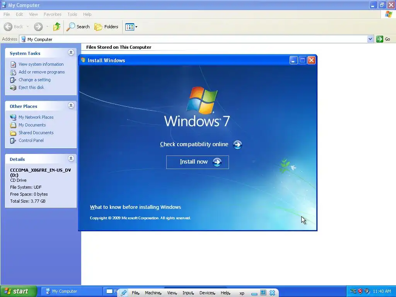Click the Windows Start button
The image size is (396, 297).
(19, 291)
